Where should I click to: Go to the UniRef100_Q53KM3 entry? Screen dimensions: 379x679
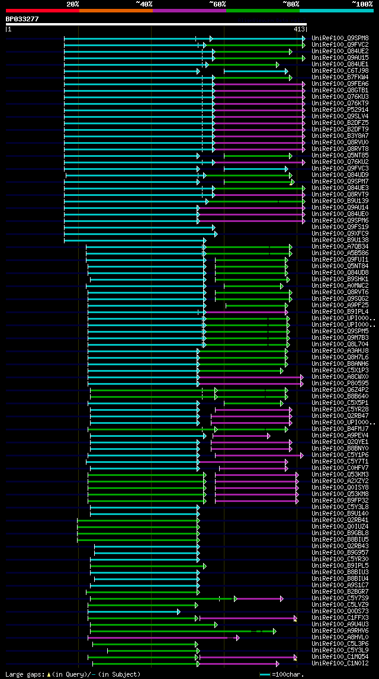tap(340, 474)
